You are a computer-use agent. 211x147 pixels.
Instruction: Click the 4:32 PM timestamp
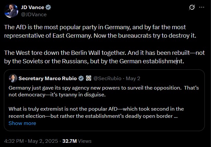click(x=14, y=141)
